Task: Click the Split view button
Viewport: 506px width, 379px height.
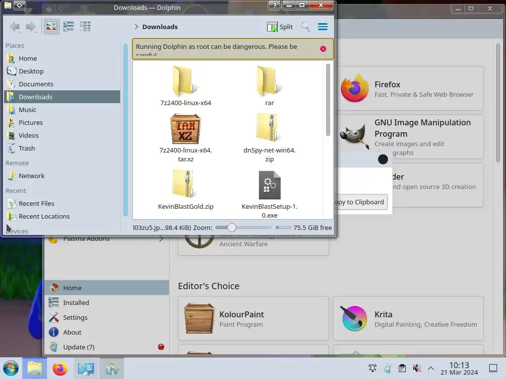Action: pos(280,27)
